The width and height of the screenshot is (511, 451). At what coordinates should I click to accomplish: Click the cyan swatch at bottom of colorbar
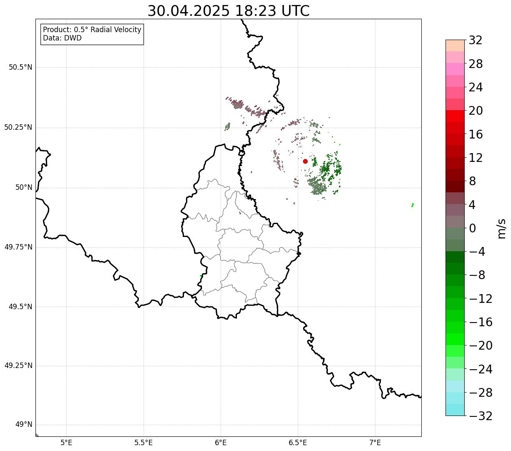coord(455,410)
